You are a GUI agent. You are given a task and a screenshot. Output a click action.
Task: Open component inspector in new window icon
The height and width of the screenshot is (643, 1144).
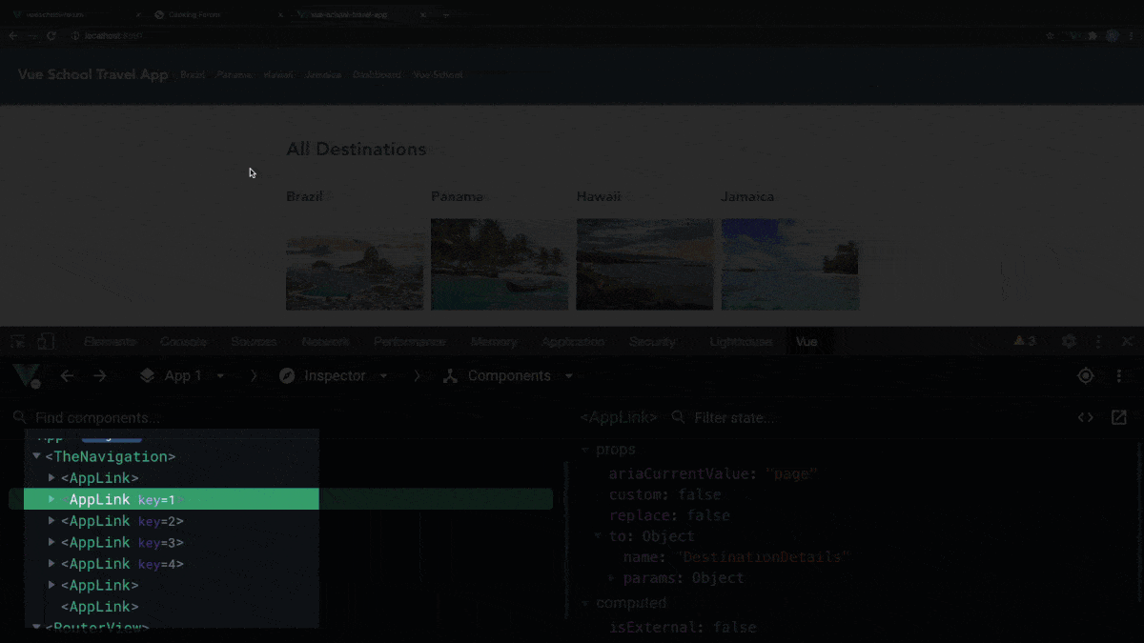[x=1116, y=416]
